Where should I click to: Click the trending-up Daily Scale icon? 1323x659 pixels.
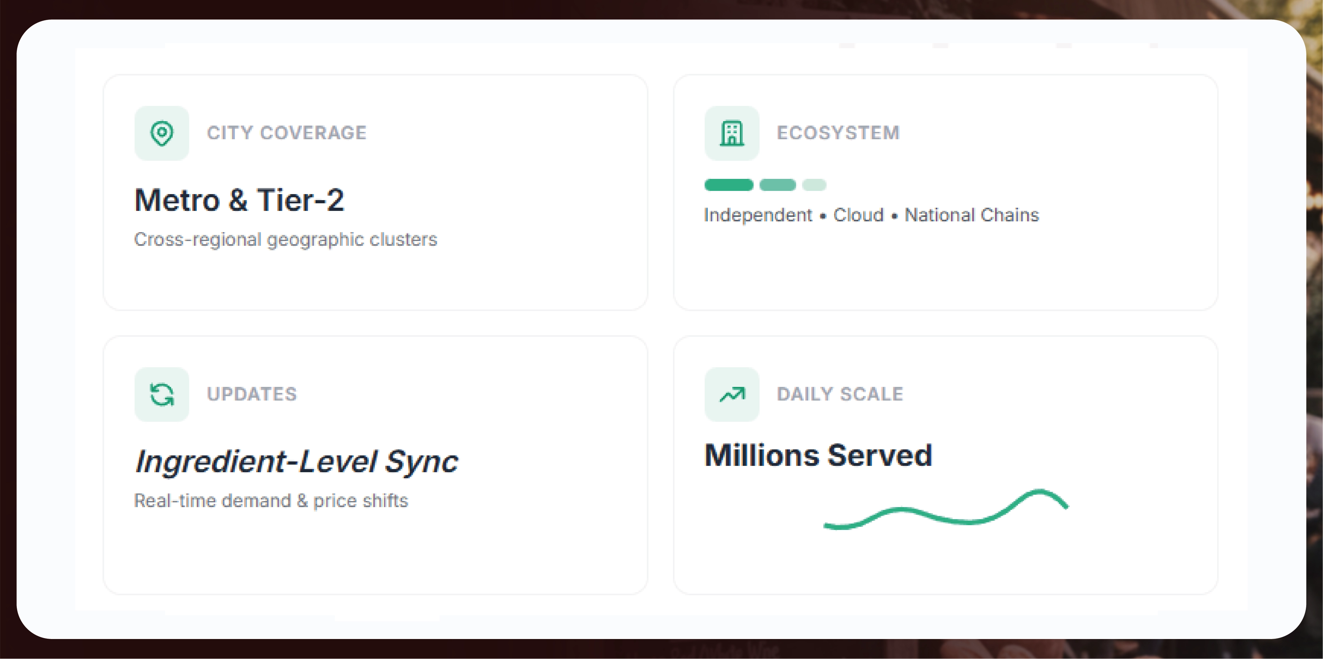732,395
